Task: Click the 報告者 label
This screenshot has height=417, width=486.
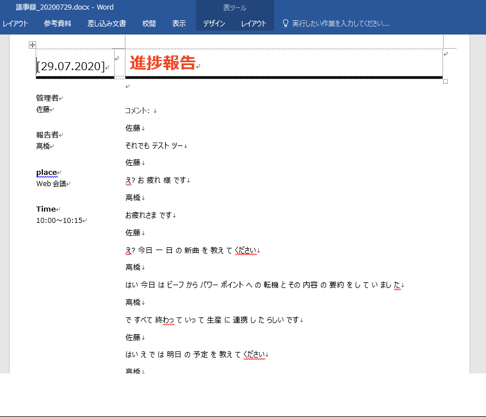Action: pyautogui.click(x=47, y=135)
